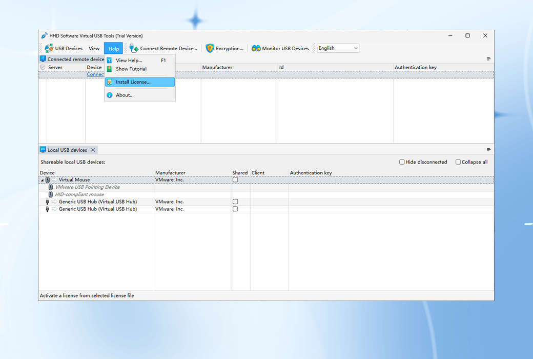Collapse the Virtual Mouse device tree
Viewport: 533px width, 359px height.
tap(42, 180)
